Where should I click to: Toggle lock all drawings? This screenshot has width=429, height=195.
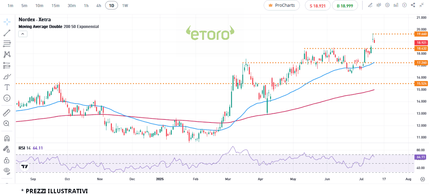pos(7,160)
